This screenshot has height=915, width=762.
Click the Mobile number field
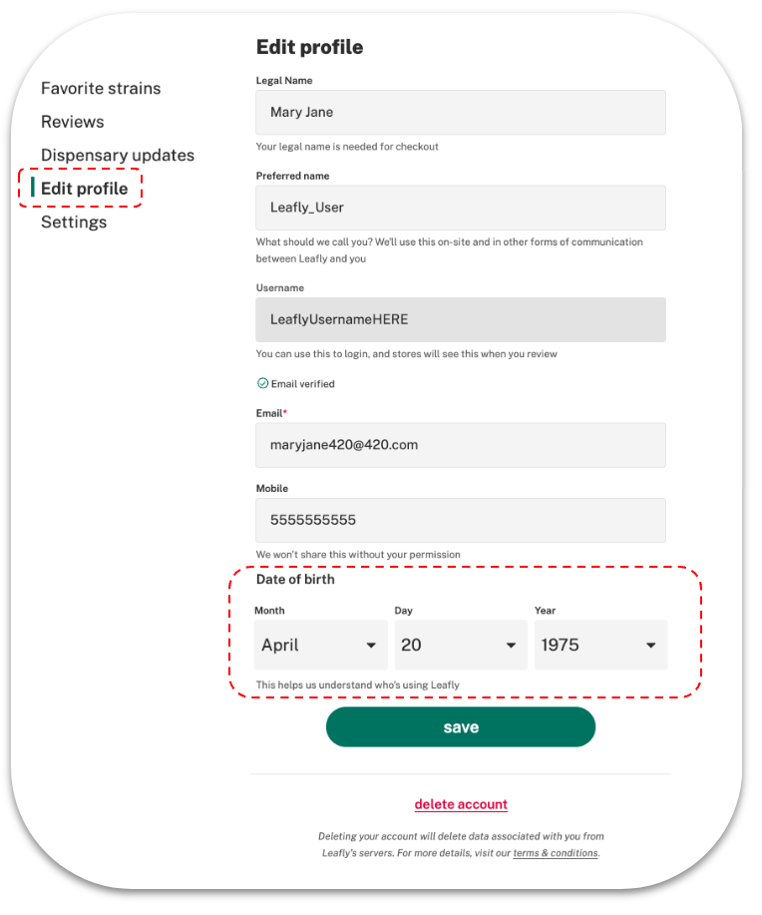[461, 521]
